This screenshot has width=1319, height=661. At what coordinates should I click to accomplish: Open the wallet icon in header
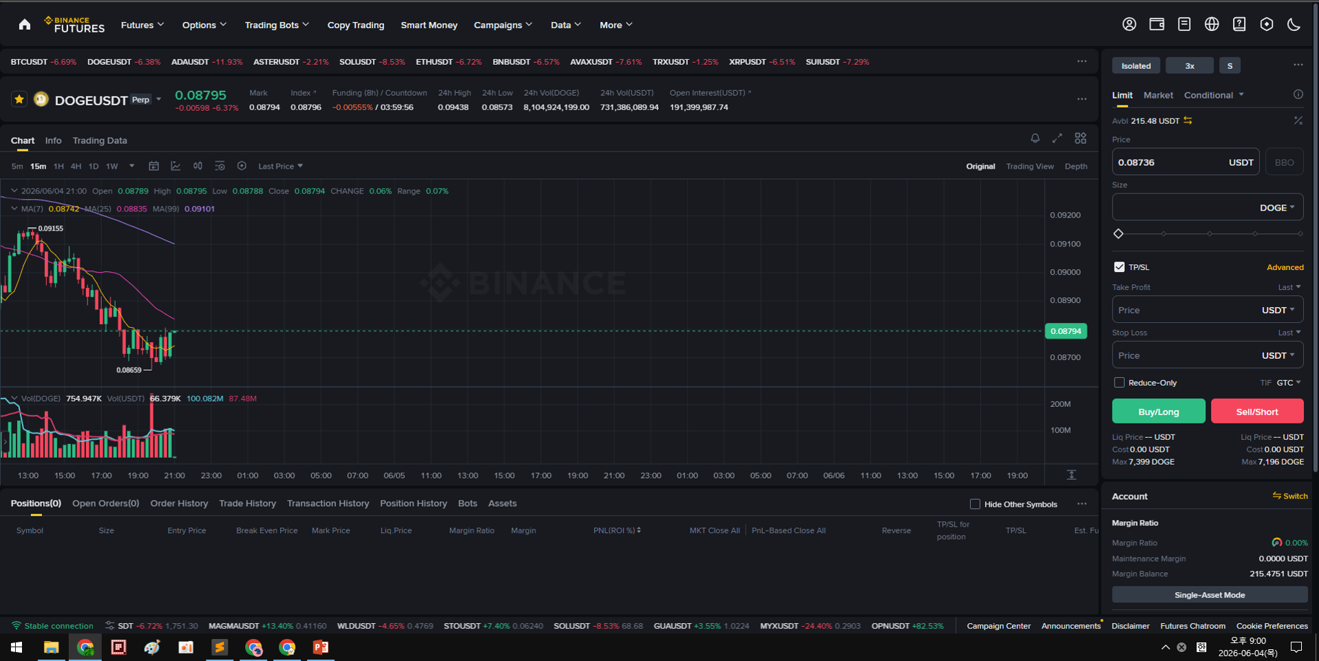1157,25
